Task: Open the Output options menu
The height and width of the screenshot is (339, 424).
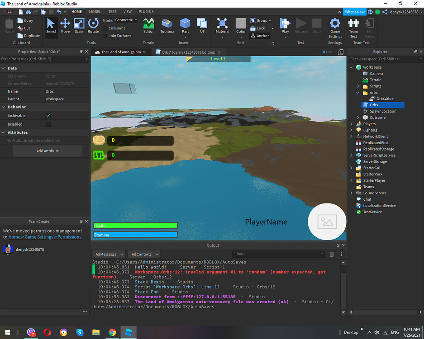Action: pyautogui.click(x=342, y=254)
